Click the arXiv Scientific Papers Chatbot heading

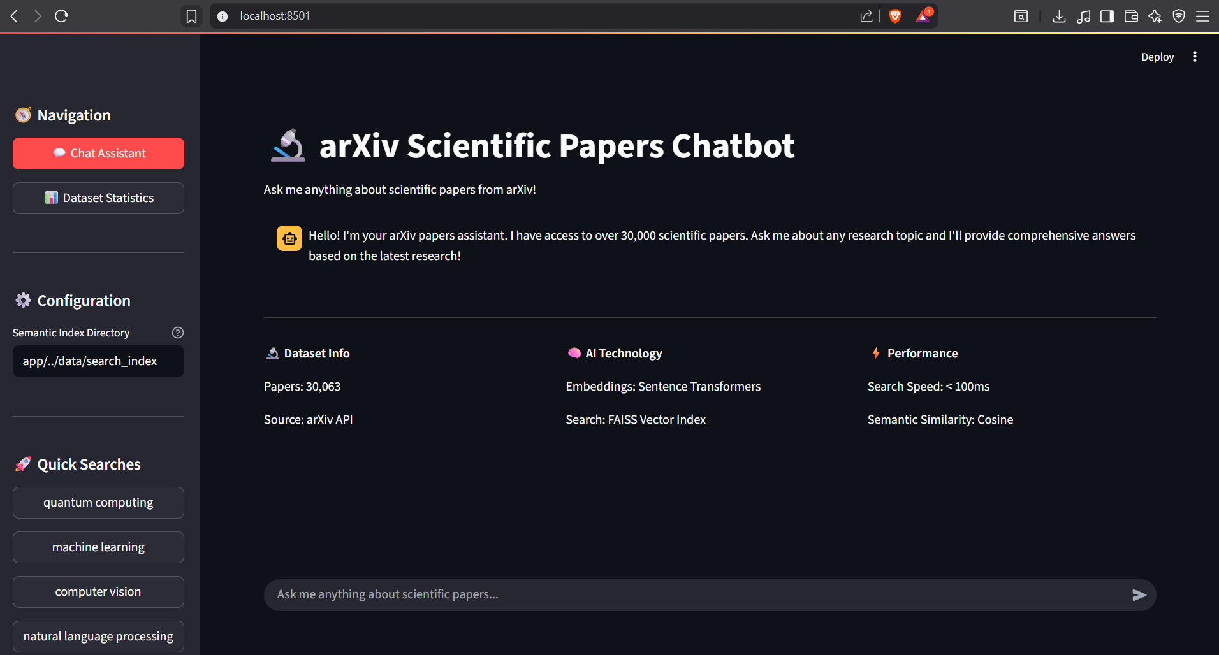point(557,146)
